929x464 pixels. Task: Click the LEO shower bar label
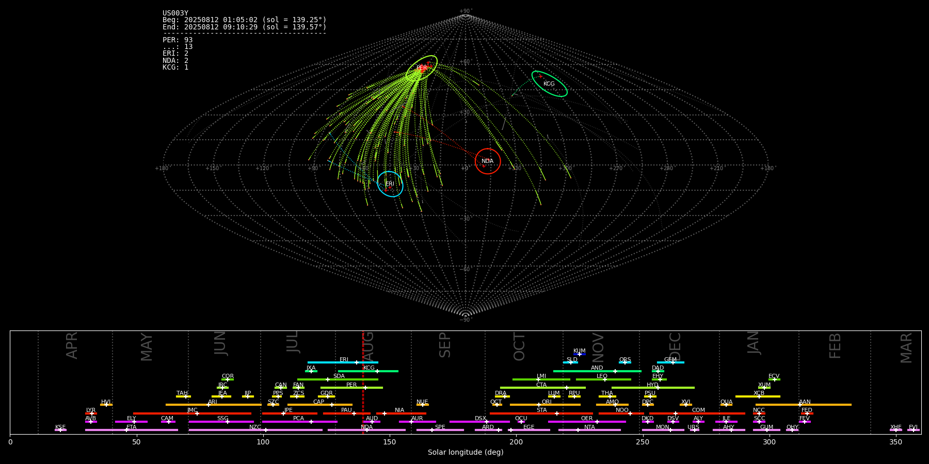(602, 376)
